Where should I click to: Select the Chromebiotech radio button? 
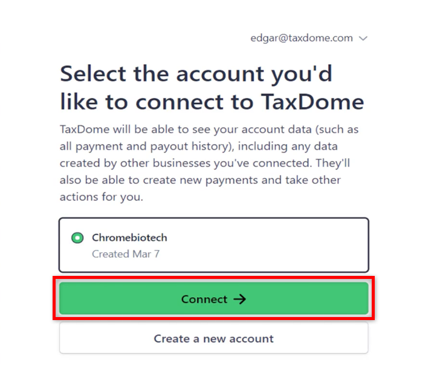77,238
